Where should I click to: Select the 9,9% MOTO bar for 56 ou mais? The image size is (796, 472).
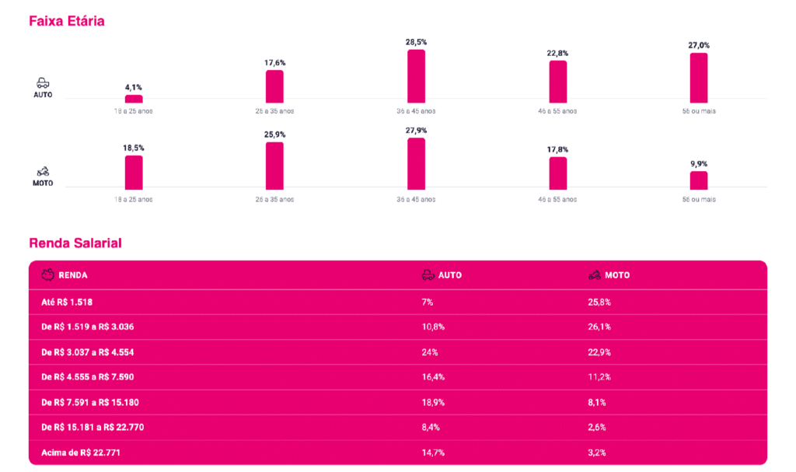pos(699,180)
